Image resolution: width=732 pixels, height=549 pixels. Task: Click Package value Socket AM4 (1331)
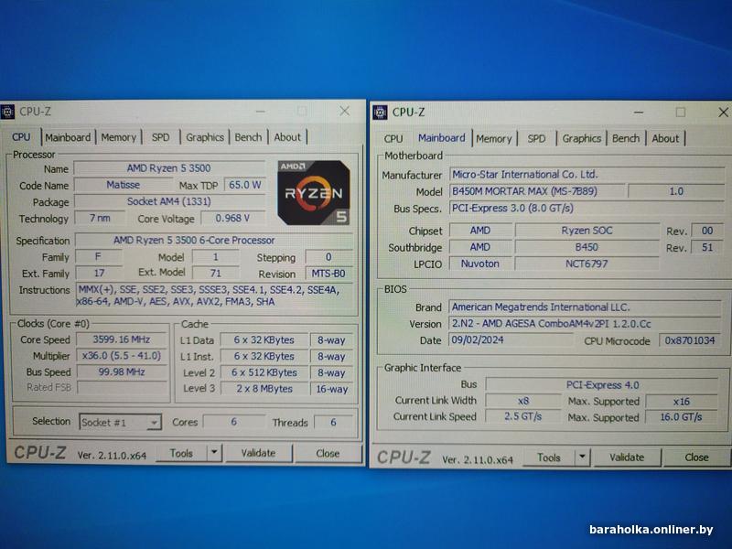(169, 201)
